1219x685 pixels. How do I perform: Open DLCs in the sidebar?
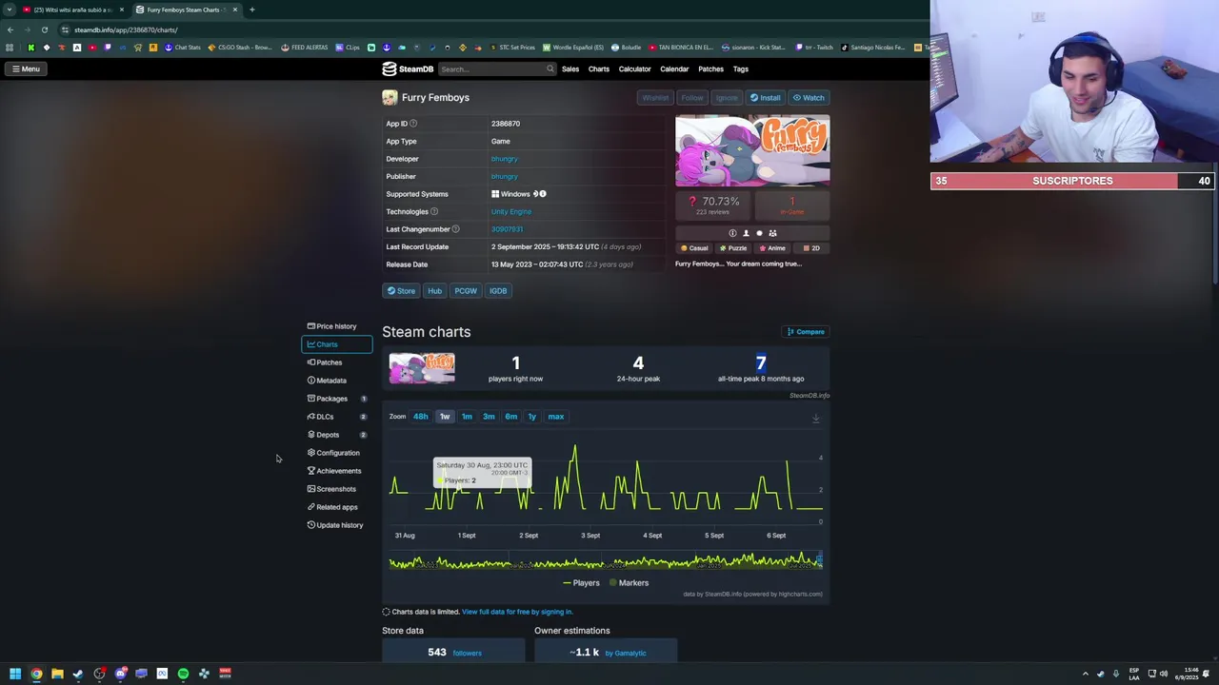click(336, 417)
